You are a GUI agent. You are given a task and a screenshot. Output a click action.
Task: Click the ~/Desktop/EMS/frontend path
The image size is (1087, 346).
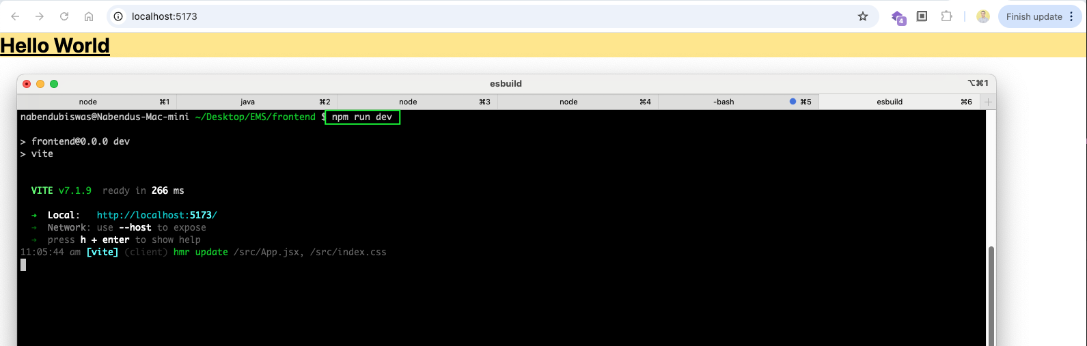256,117
